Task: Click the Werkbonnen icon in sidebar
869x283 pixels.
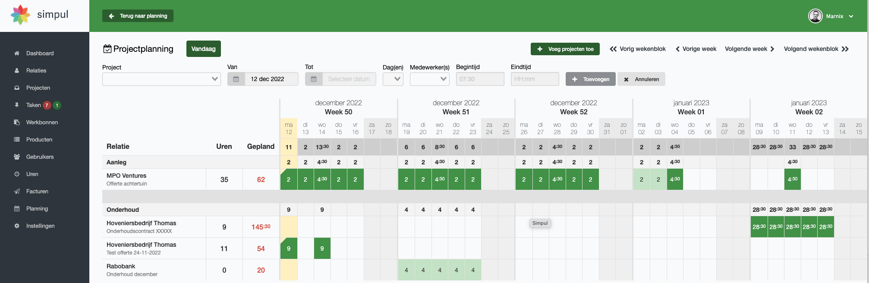Action: (17, 123)
